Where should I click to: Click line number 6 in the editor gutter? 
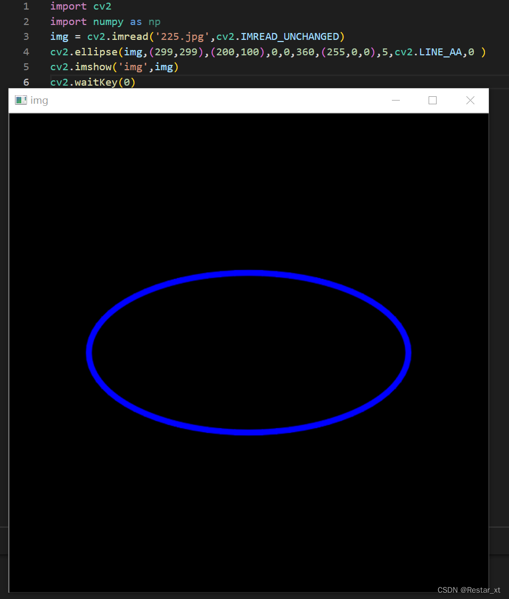pyautogui.click(x=26, y=82)
